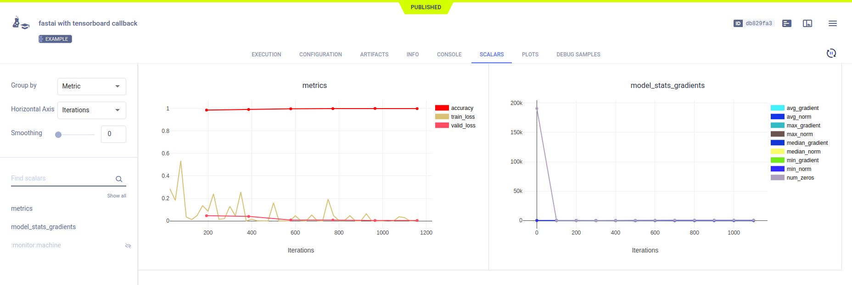Click the search magnifier icon
852x285 pixels.
click(x=119, y=179)
